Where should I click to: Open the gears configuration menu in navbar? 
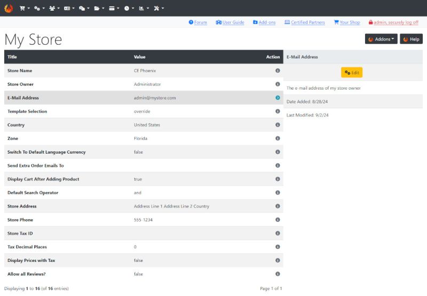[39, 8]
